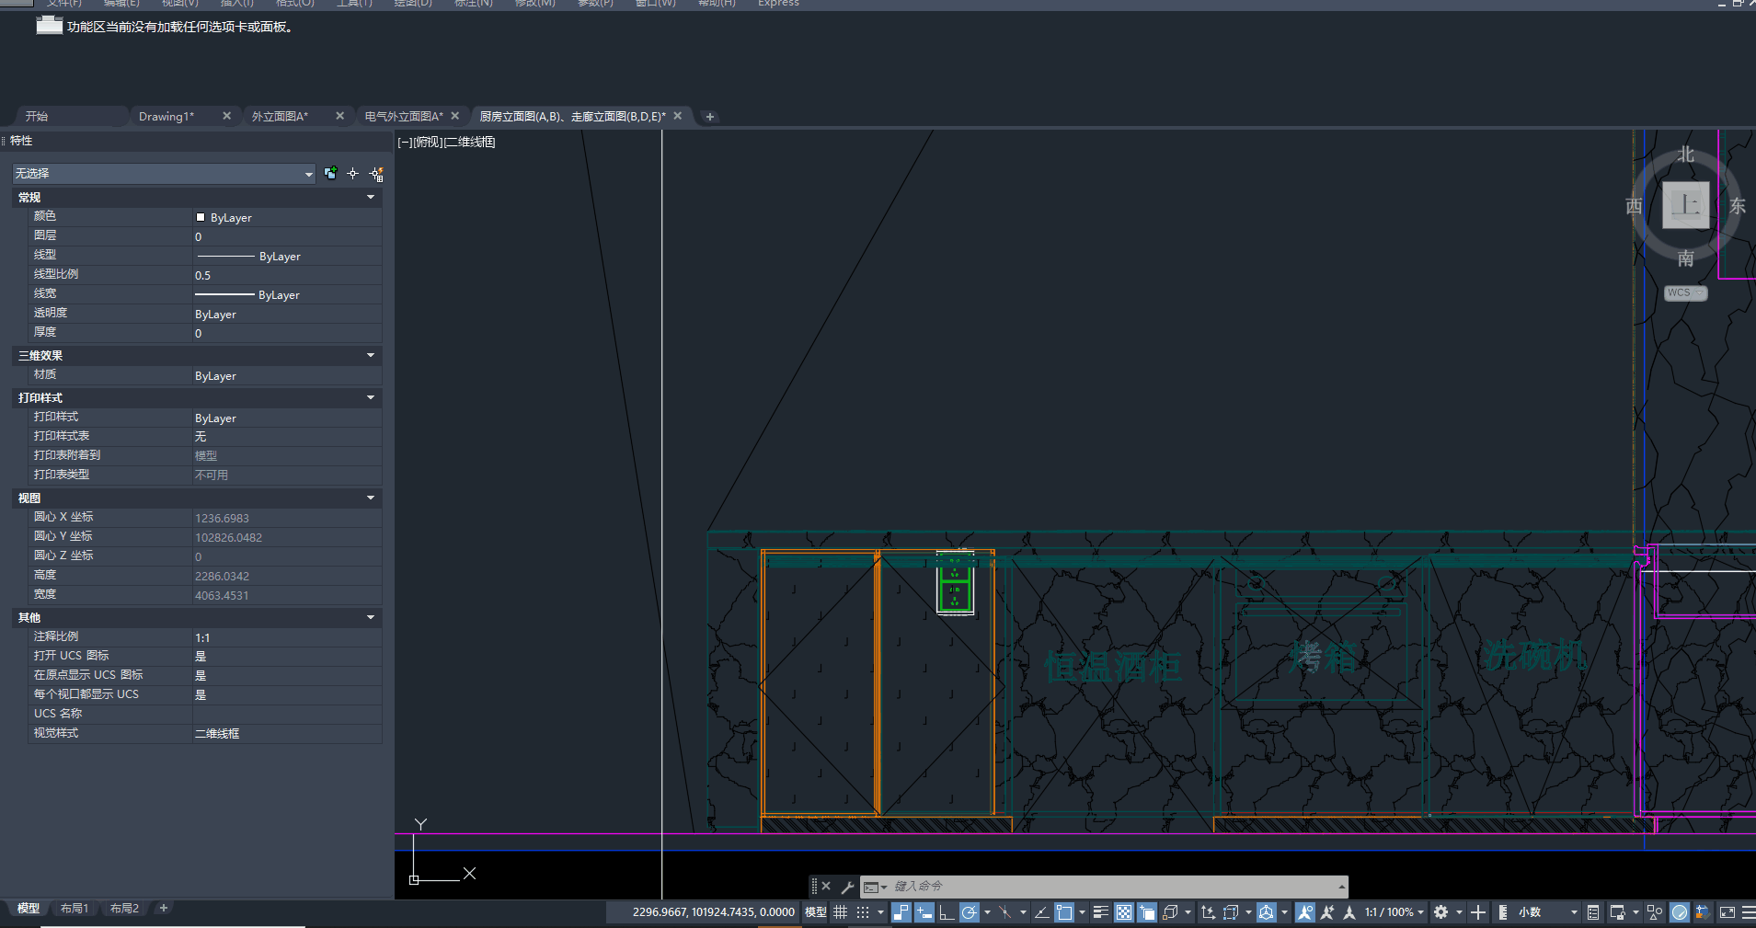This screenshot has width=1756, height=928.
Task: Click the command line wrench customize icon
Action: tap(847, 887)
